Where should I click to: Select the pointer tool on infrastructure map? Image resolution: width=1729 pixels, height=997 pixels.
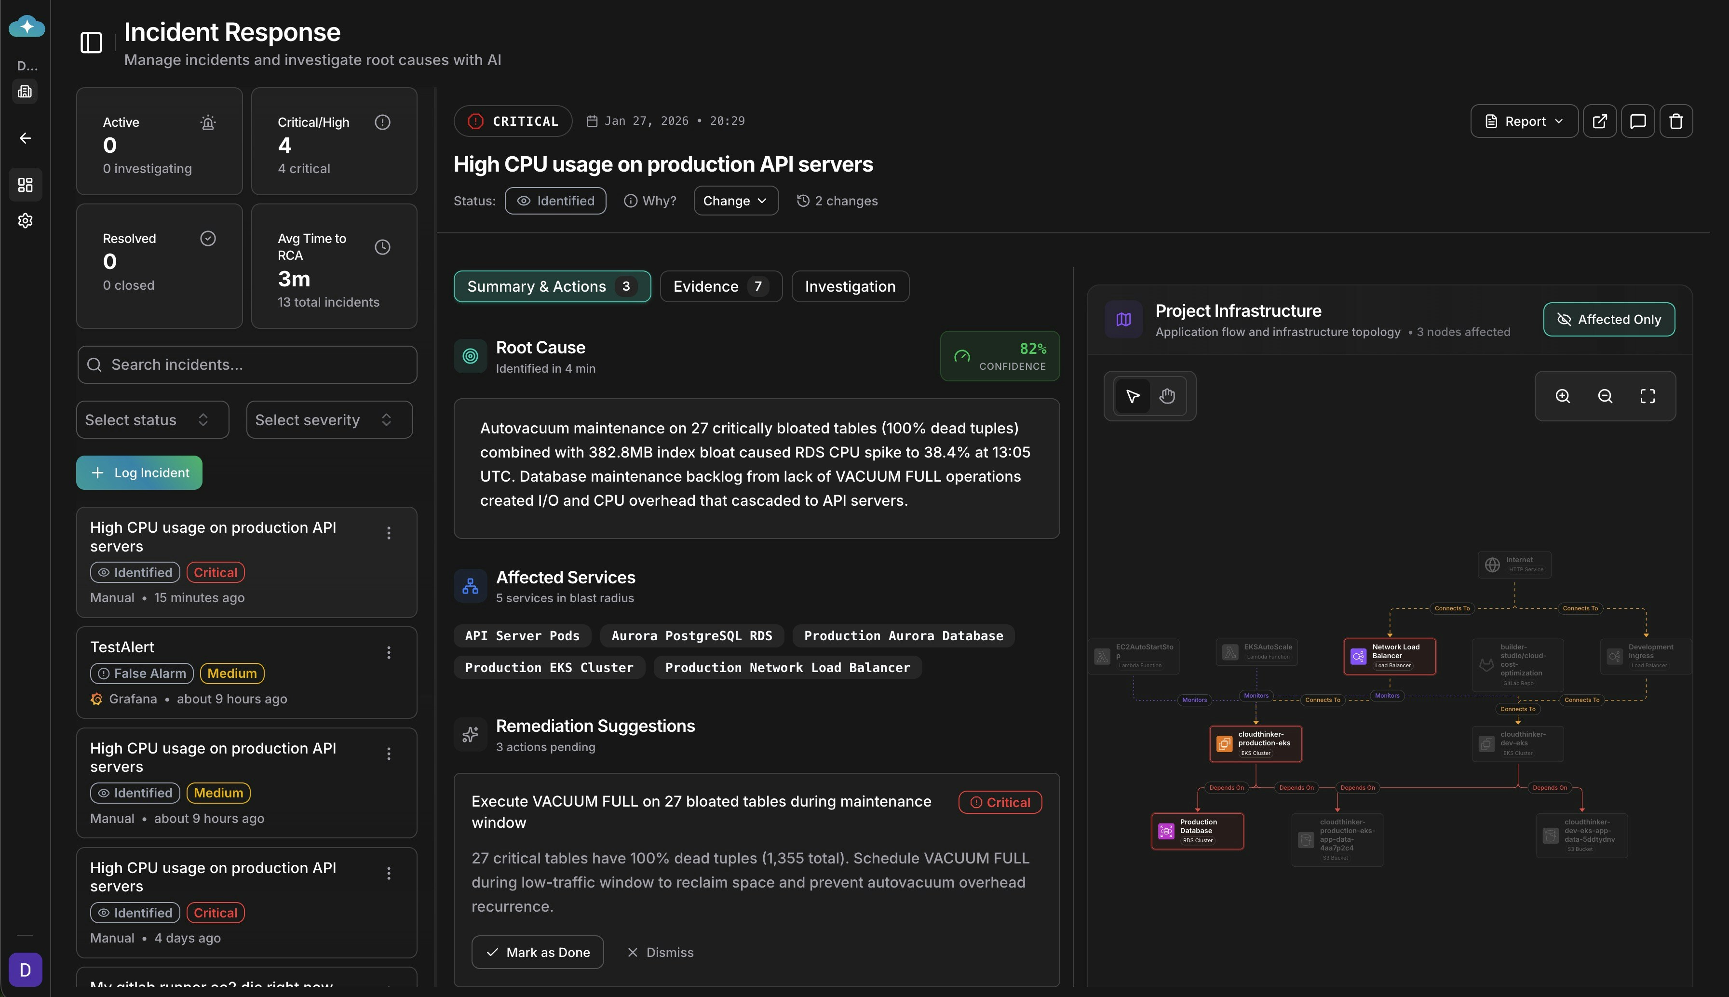1134,396
